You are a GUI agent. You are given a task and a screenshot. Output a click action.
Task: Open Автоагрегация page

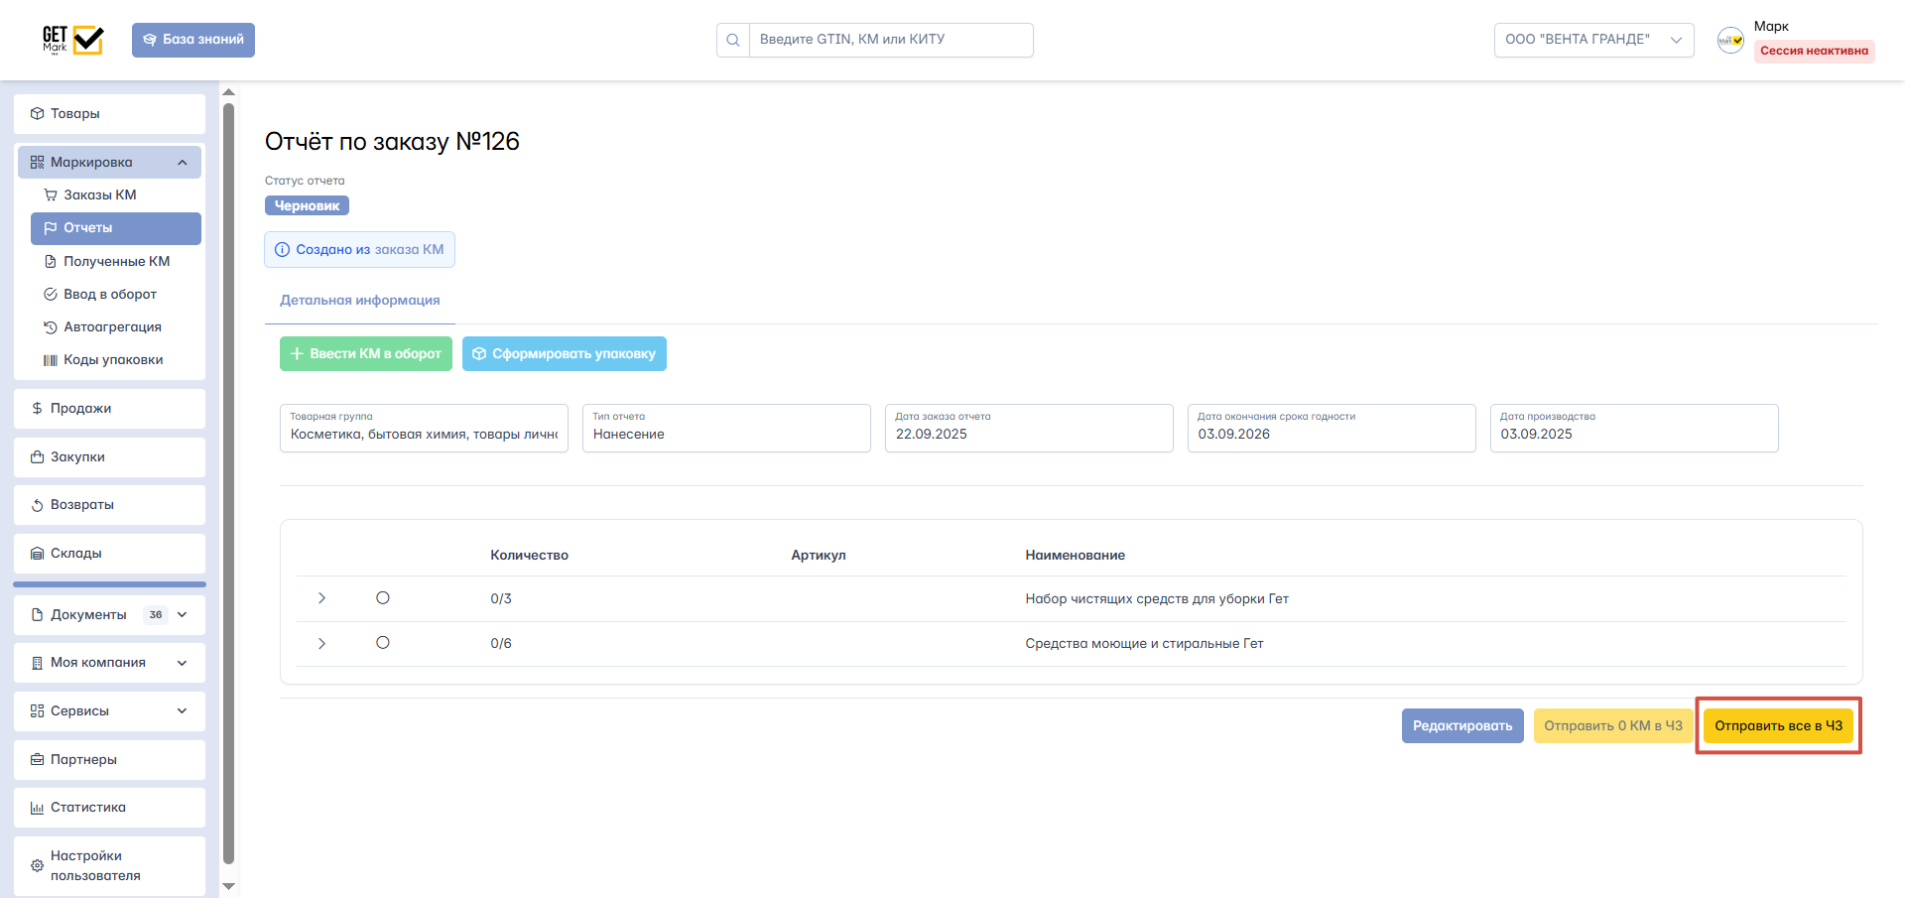click(116, 327)
